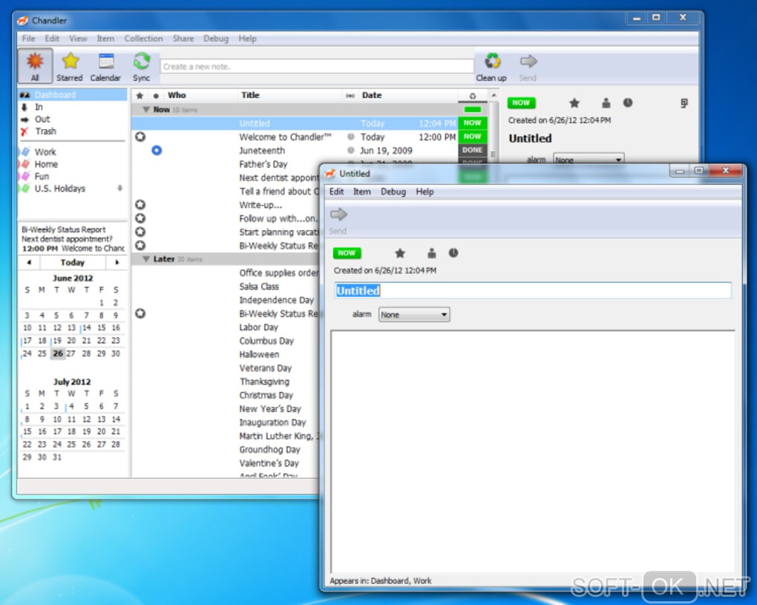Image resolution: width=757 pixels, height=605 pixels.
Task: Sort by Title column header
Action: click(289, 96)
